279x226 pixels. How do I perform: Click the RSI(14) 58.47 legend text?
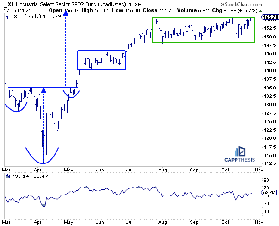point(30,176)
